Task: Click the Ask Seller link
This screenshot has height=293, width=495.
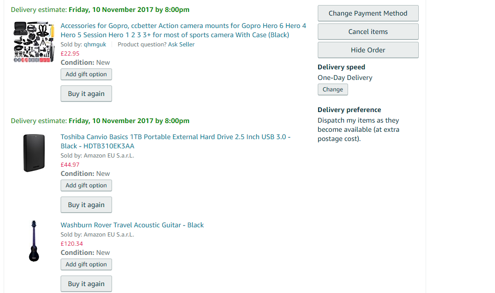Action: tap(181, 44)
